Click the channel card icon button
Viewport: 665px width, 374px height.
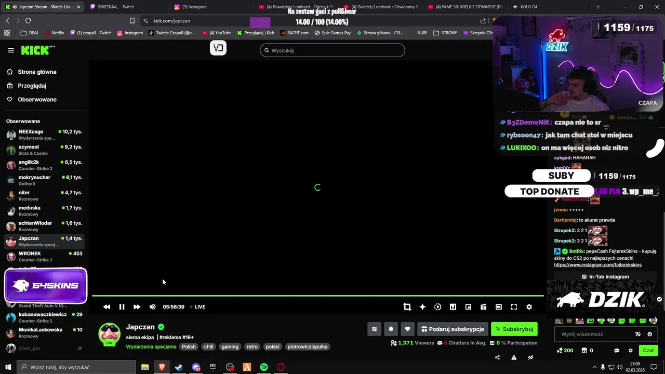coord(374,329)
